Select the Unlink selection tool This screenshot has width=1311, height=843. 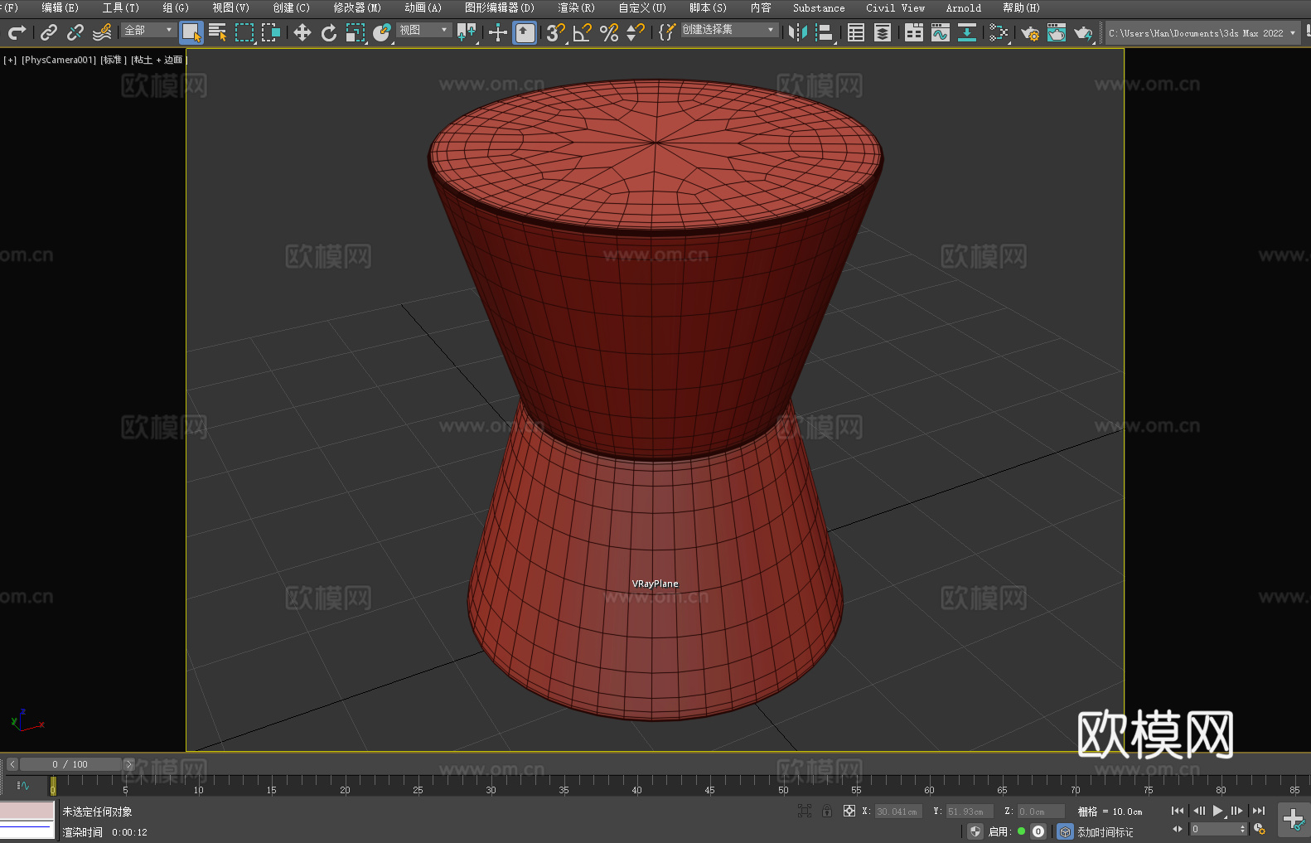[75, 32]
